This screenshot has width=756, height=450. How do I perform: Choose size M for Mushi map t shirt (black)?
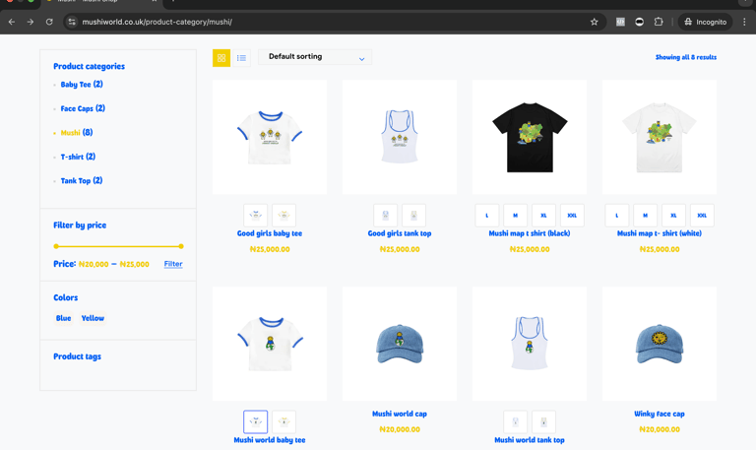click(x=516, y=215)
